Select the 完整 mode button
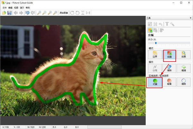Image resolution: width=193 pixels, height=129 pixels. pos(169,54)
